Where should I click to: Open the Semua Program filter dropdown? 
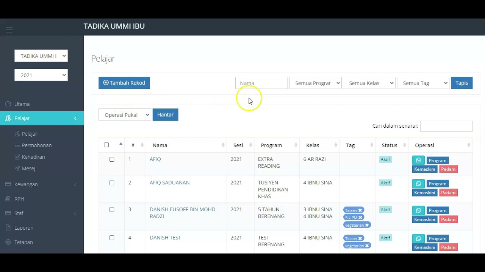click(x=315, y=83)
